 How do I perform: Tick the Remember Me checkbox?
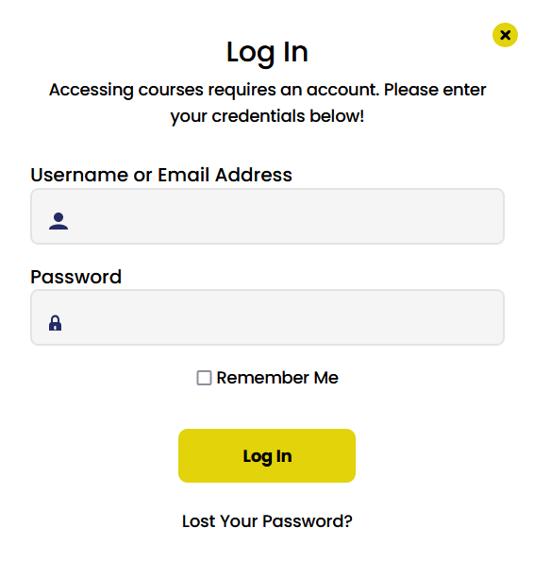(204, 378)
